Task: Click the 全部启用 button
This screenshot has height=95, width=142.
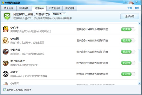Action: pyautogui.click(x=130, y=16)
